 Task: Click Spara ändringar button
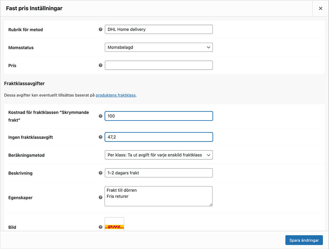click(304, 240)
